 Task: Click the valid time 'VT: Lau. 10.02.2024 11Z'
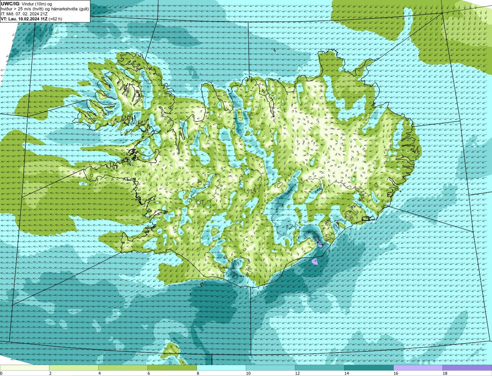tap(24, 18)
